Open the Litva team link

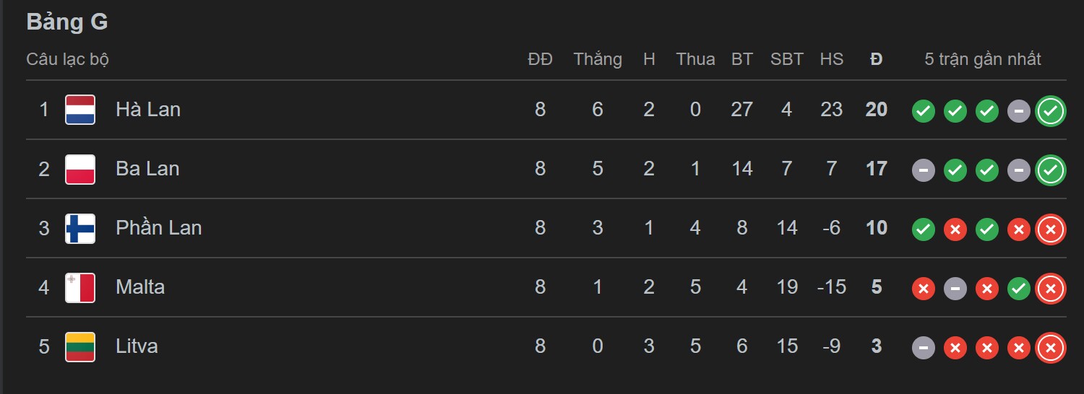(137, 346)
